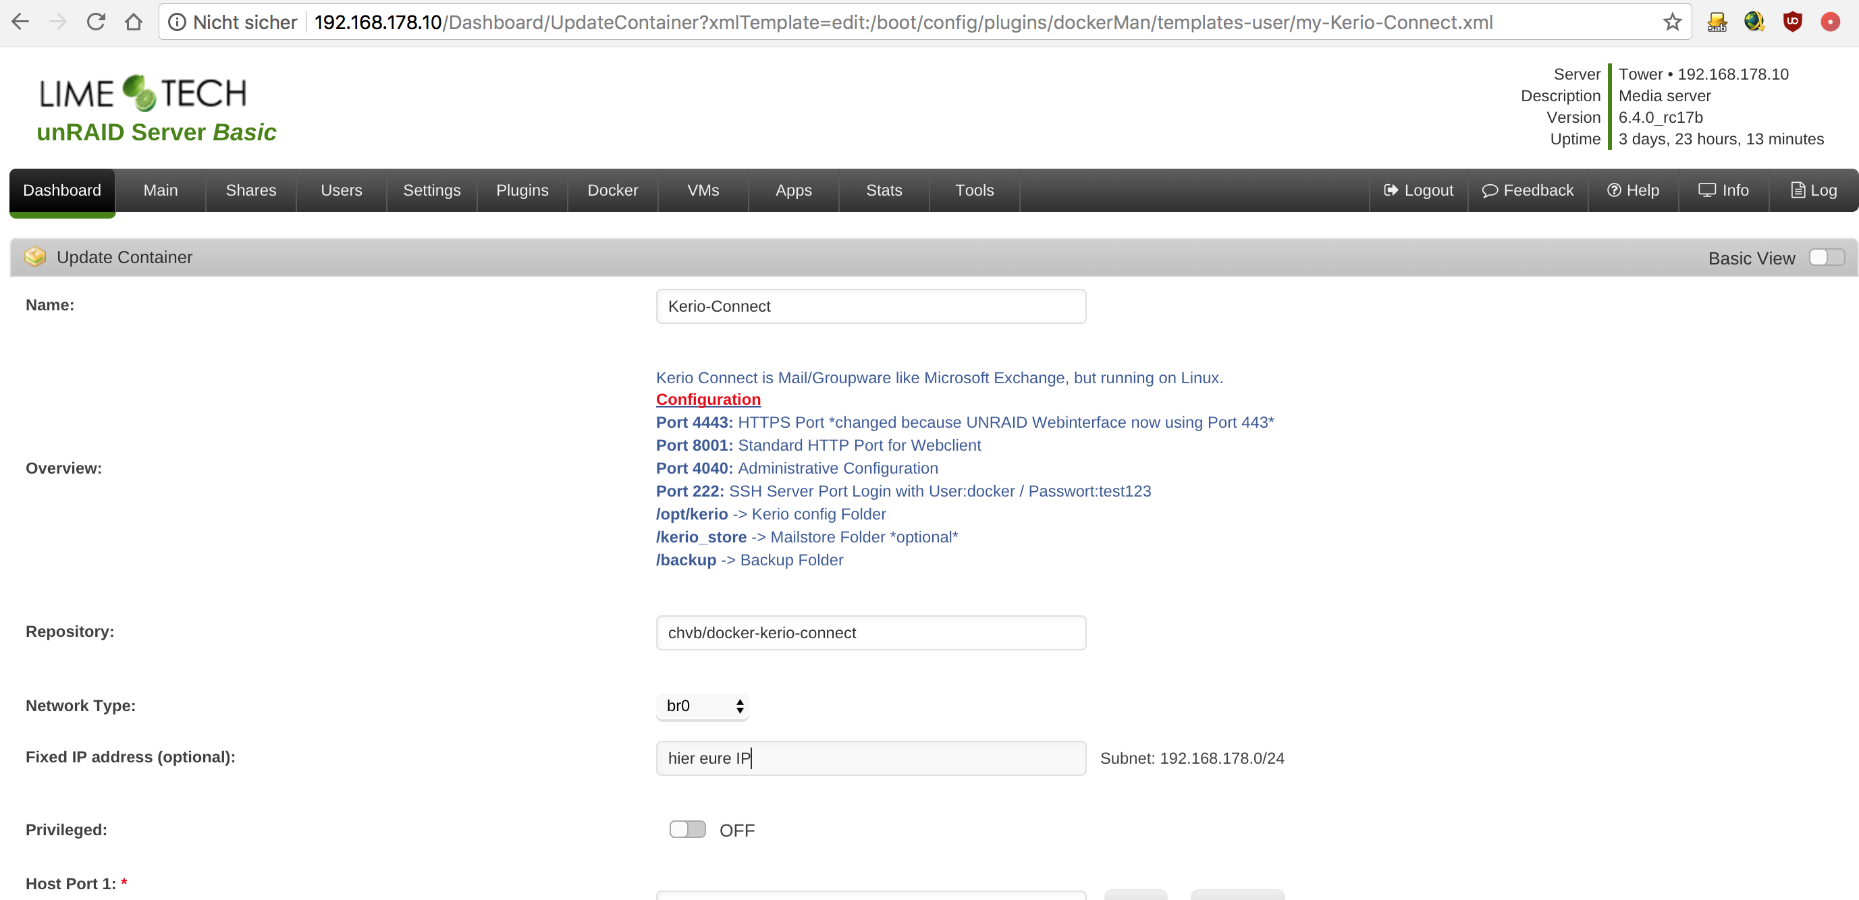Select the Dashboard tab
Image resolution: width=1859 pixels, height=900 pixels.
[x=62, y=190]
